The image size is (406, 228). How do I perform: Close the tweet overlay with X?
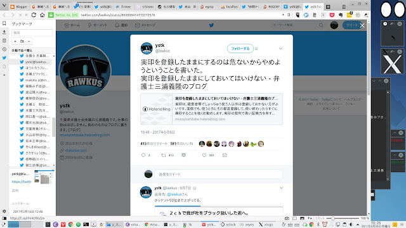[362, 25]
